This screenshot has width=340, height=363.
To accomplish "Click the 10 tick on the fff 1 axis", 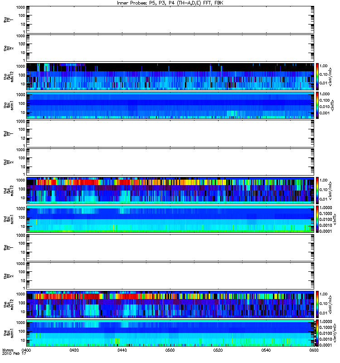I will [x=23, y=252].
